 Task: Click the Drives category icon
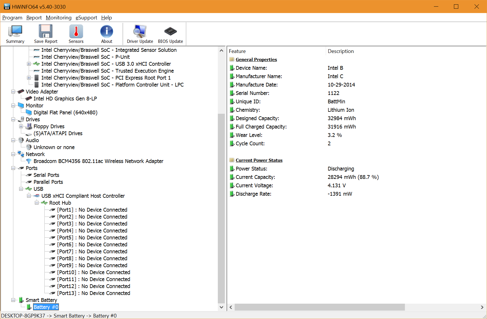[x=21, y=119]
